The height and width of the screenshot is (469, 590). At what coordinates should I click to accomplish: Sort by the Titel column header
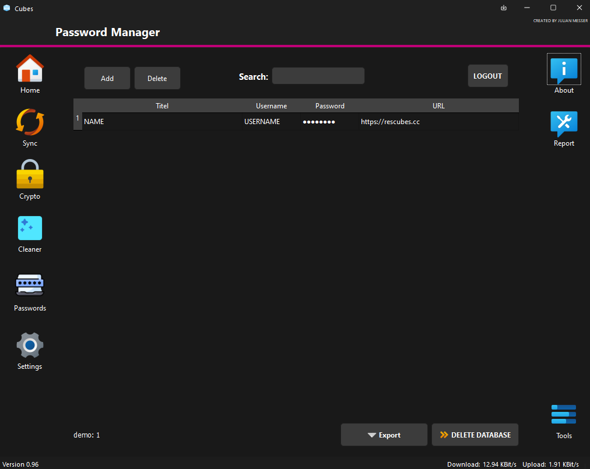(162, 105)
